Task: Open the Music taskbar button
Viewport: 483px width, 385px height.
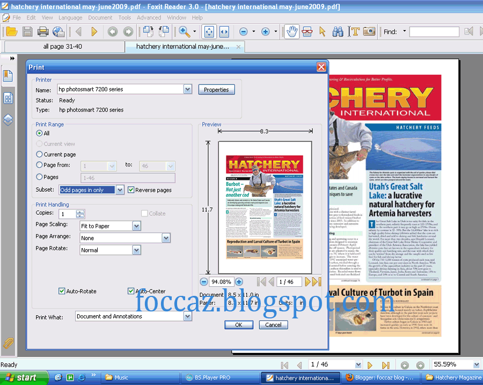Action: (140, 377)
